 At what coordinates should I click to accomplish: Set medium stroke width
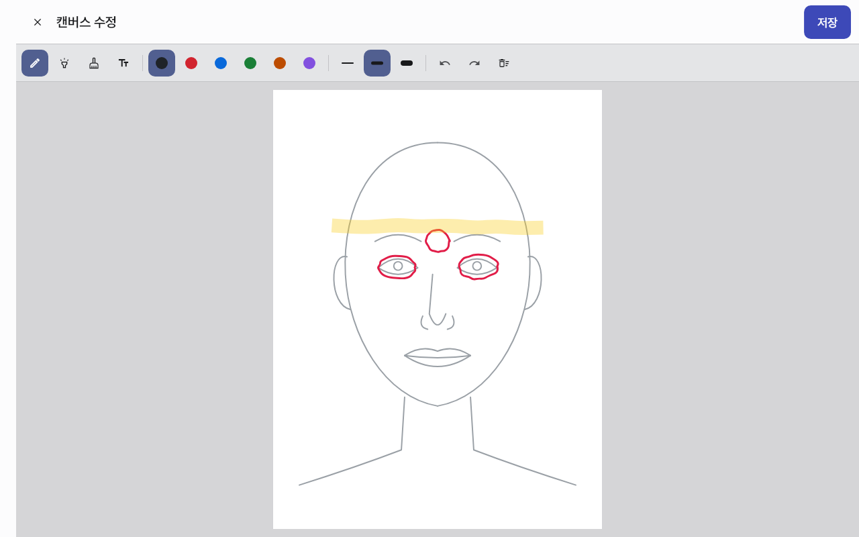point(377,63)
